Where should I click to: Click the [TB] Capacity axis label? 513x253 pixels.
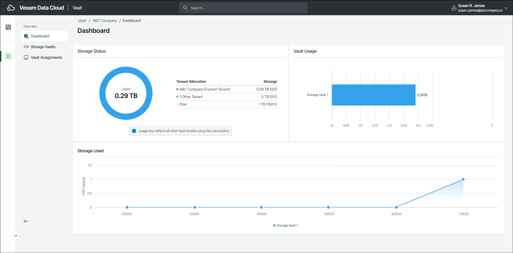click(83, 186)
